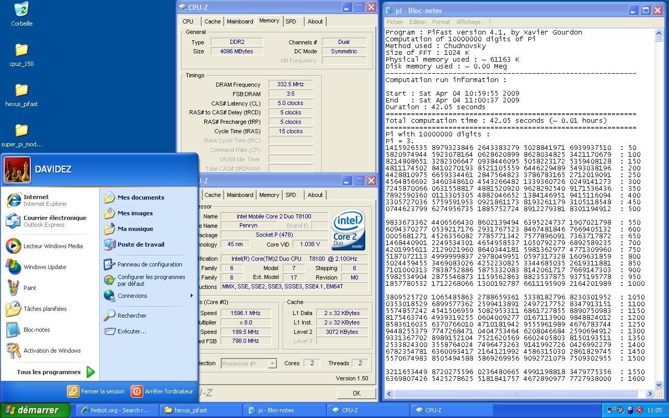
Task: Switch to Cache tab in top CPU-Z
Action: (x=212, y=21)
